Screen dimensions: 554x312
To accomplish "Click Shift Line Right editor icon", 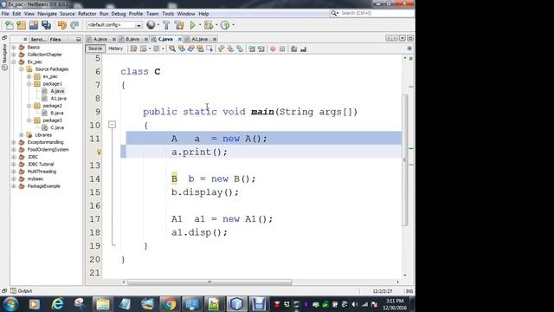I will [x=261, y=49].
